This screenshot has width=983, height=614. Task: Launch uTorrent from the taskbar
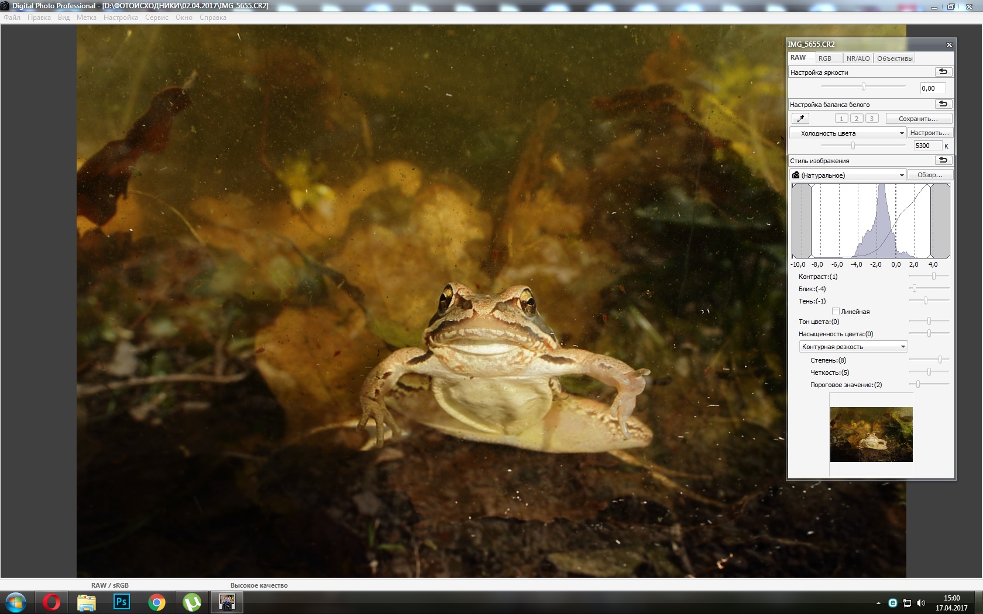[191, 602]
